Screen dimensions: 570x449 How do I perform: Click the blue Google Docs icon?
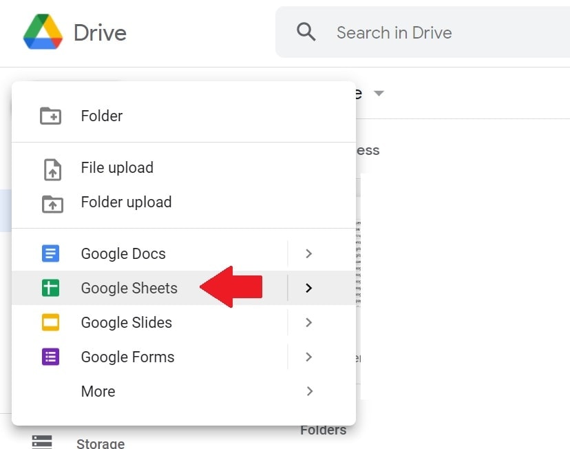click(50, 253)
